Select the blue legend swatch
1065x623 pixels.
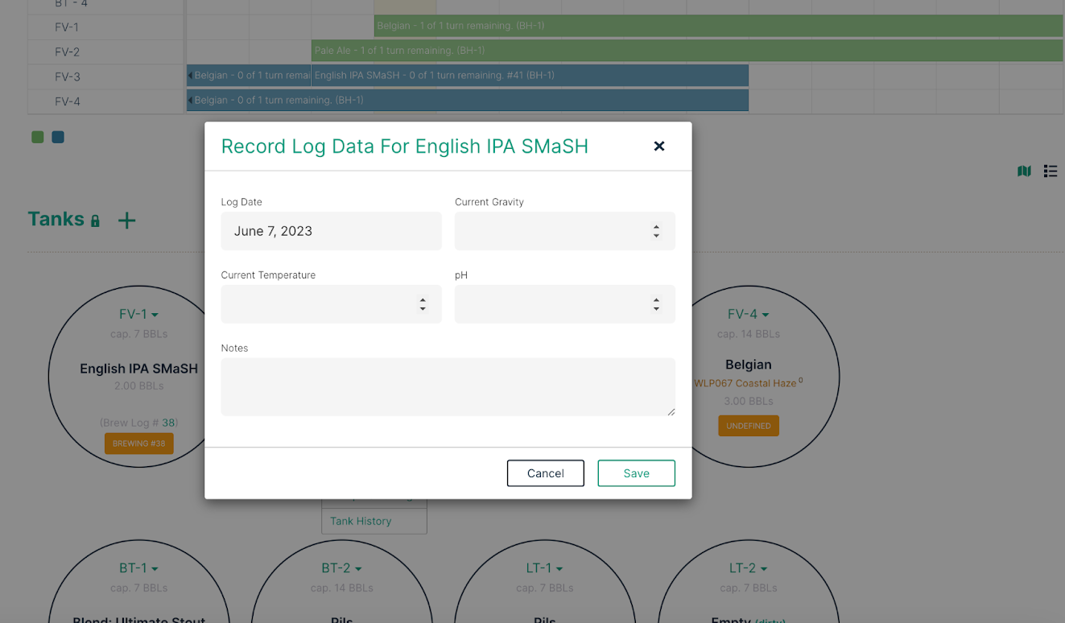(x=58, y=137)
